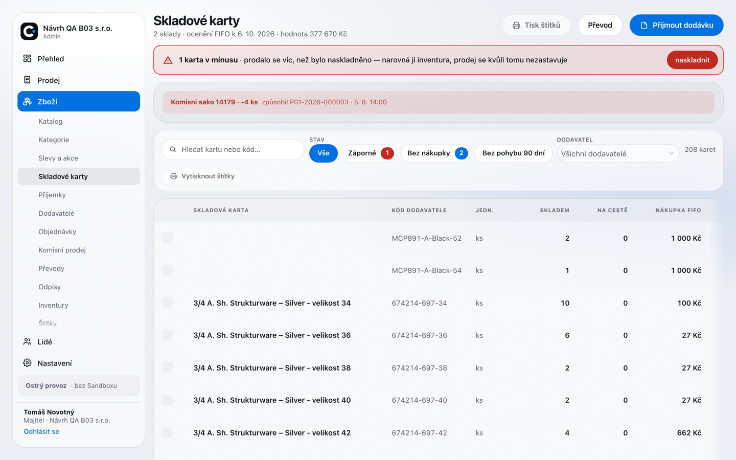Click the magnifier search icon
The width and height of the screenshot is (736, 460).
click(173, 149)
